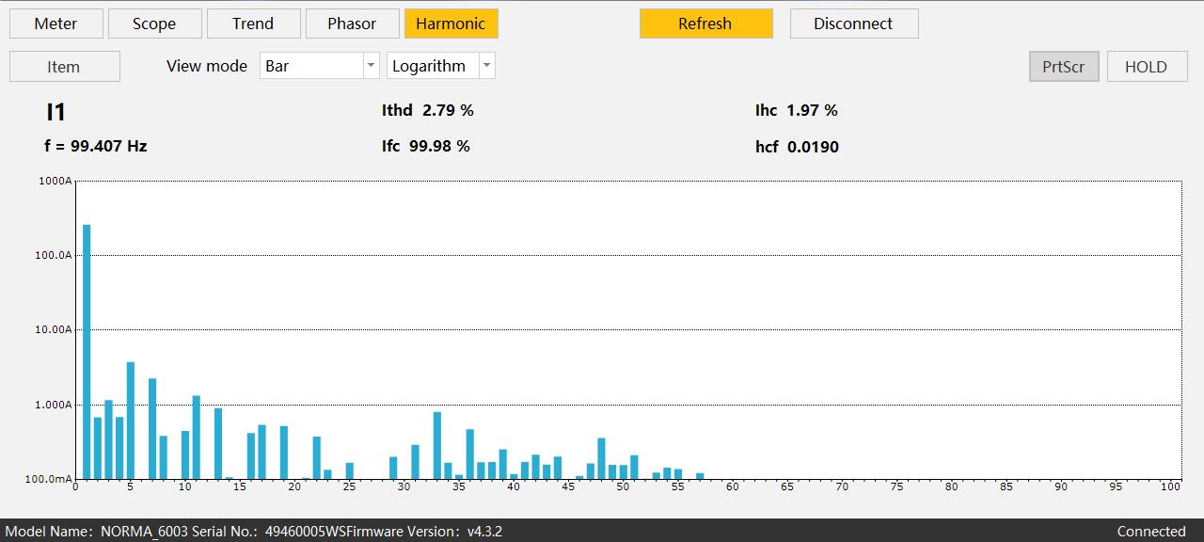Click the harmonic bar at order 48
Viewport: 1204px width, 542px height.
click(x=601, y=459)
